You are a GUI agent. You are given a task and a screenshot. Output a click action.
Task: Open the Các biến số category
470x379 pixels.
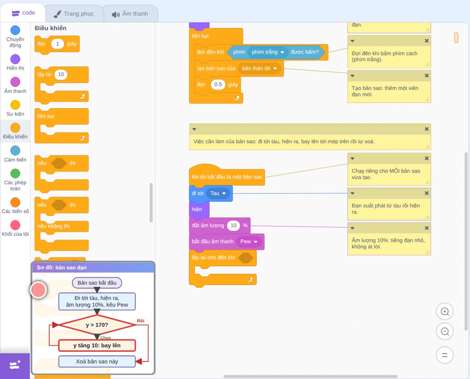[x=15, y=205]
